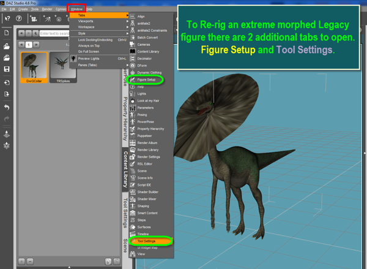This screenshot has height=269, width=367.
Task: Open the Help question mark toolbar icon
Action: click(x=19, y=18)
